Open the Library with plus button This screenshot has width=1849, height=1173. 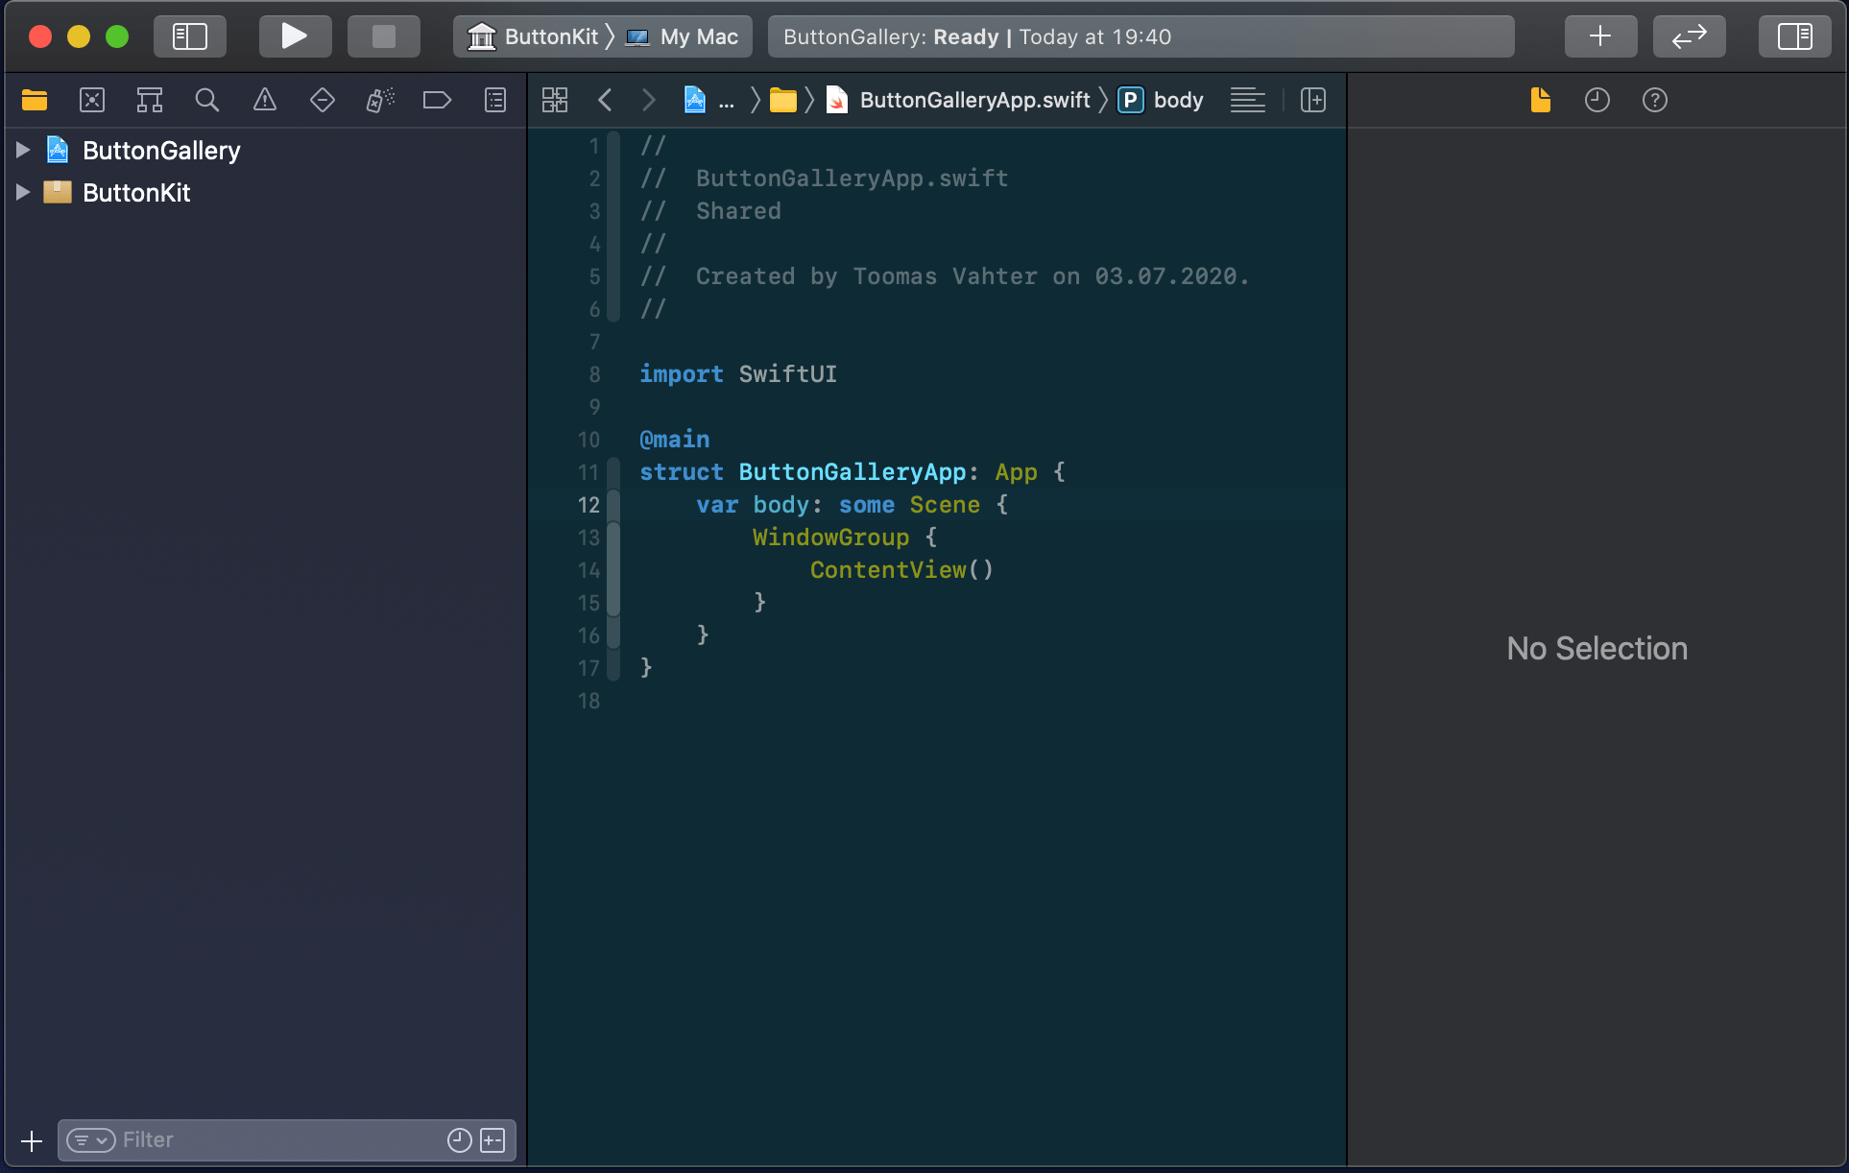click(x=1599, y=36)
